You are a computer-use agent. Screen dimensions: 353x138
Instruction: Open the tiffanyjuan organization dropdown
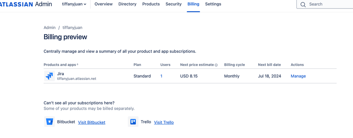(74, 4)
